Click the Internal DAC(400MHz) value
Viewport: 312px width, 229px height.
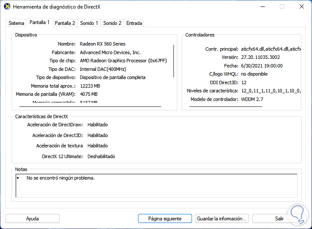(x=103, y=69)
